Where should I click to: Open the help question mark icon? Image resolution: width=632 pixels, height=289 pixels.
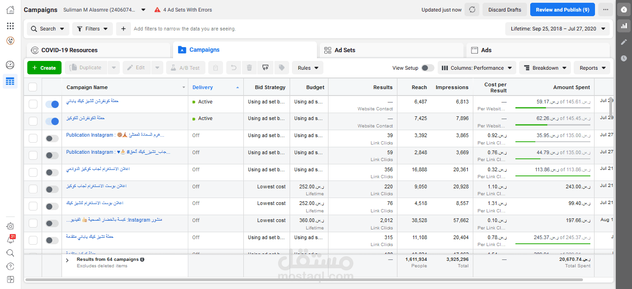click(x=10, y=266)
